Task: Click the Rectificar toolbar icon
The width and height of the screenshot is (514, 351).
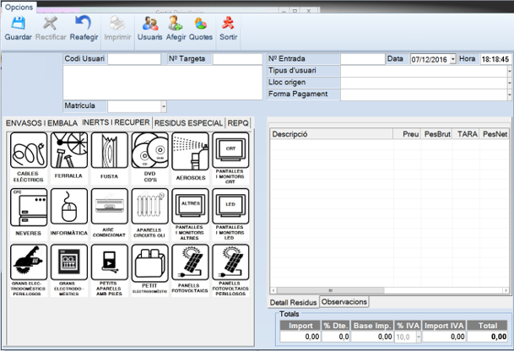Action: (50, 24)
